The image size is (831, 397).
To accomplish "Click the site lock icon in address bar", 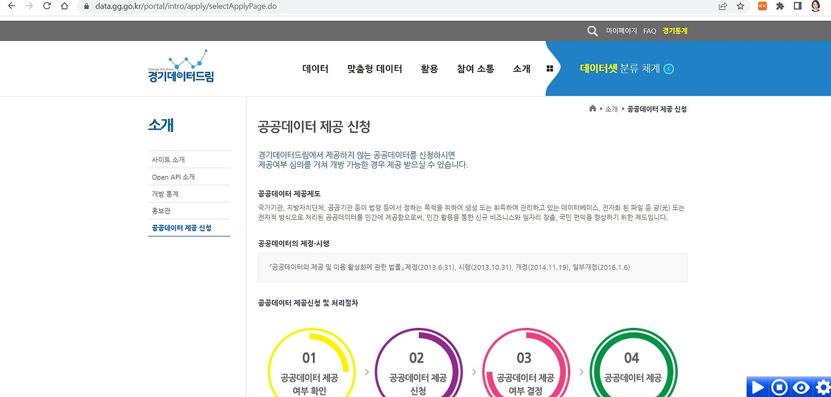I will 86,6.
